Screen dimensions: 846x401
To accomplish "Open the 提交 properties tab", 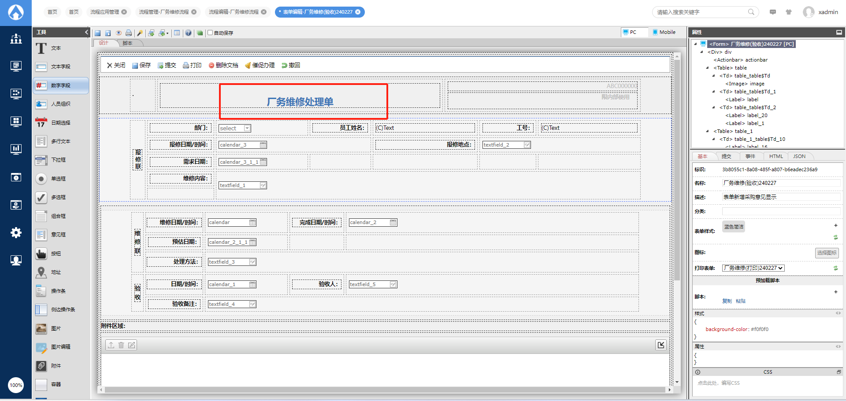I will (726, 156).
